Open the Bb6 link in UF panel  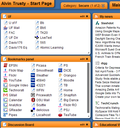[x=43, y=28]
